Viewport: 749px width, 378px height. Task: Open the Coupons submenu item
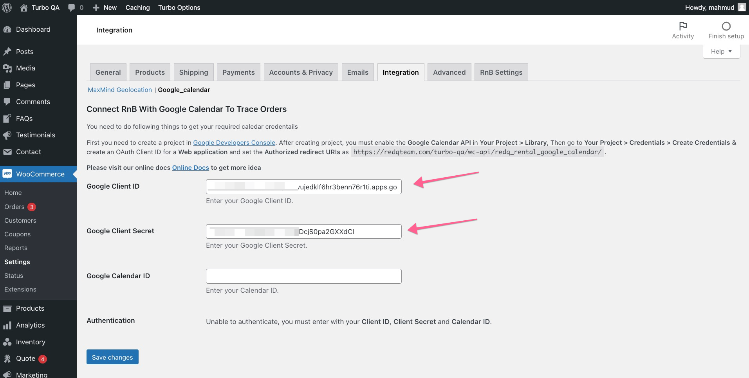point(17,234)
